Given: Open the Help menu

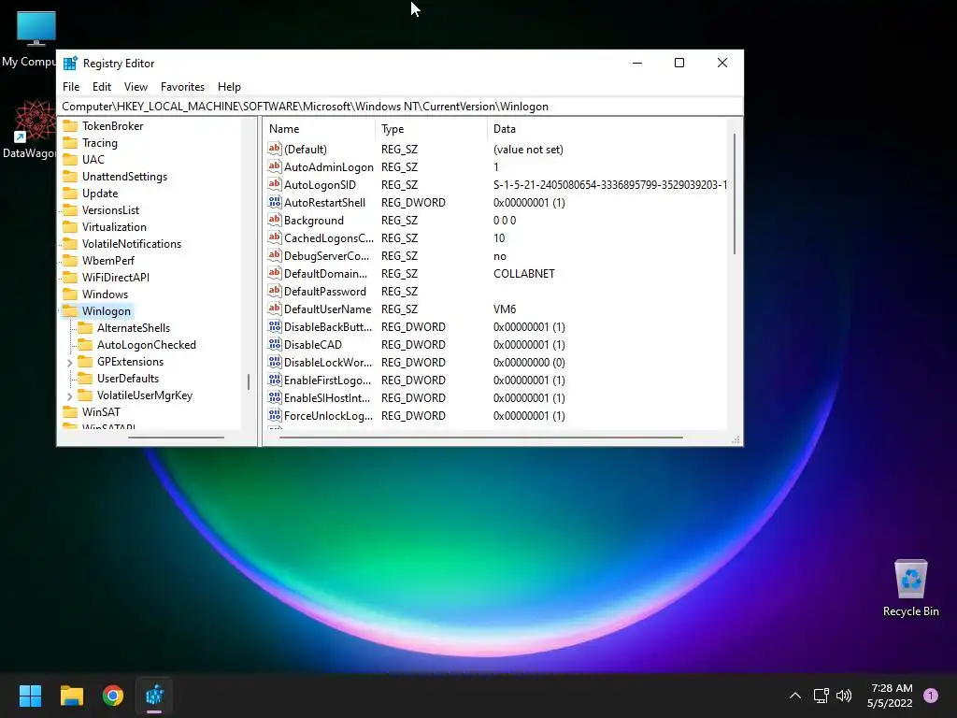Looking at the screenshot, I should pos(230,87).
